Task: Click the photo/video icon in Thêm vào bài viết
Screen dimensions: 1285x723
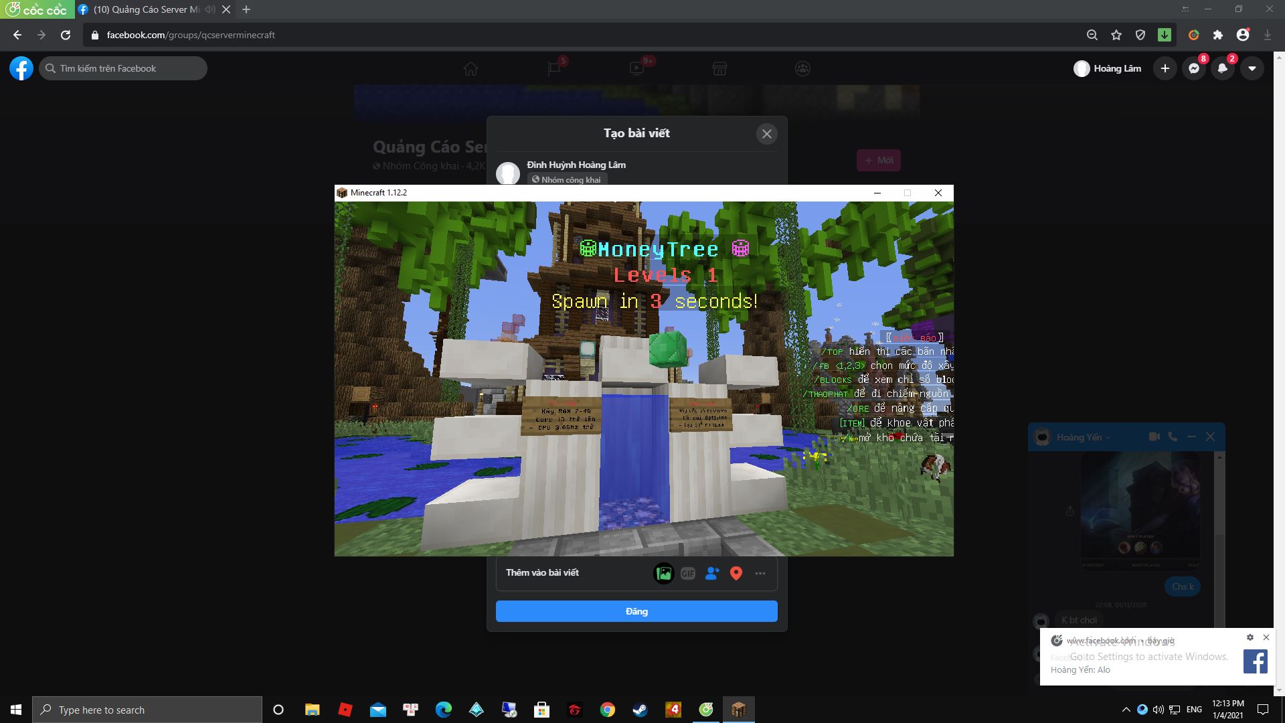Action: click(x=663, y=573)
